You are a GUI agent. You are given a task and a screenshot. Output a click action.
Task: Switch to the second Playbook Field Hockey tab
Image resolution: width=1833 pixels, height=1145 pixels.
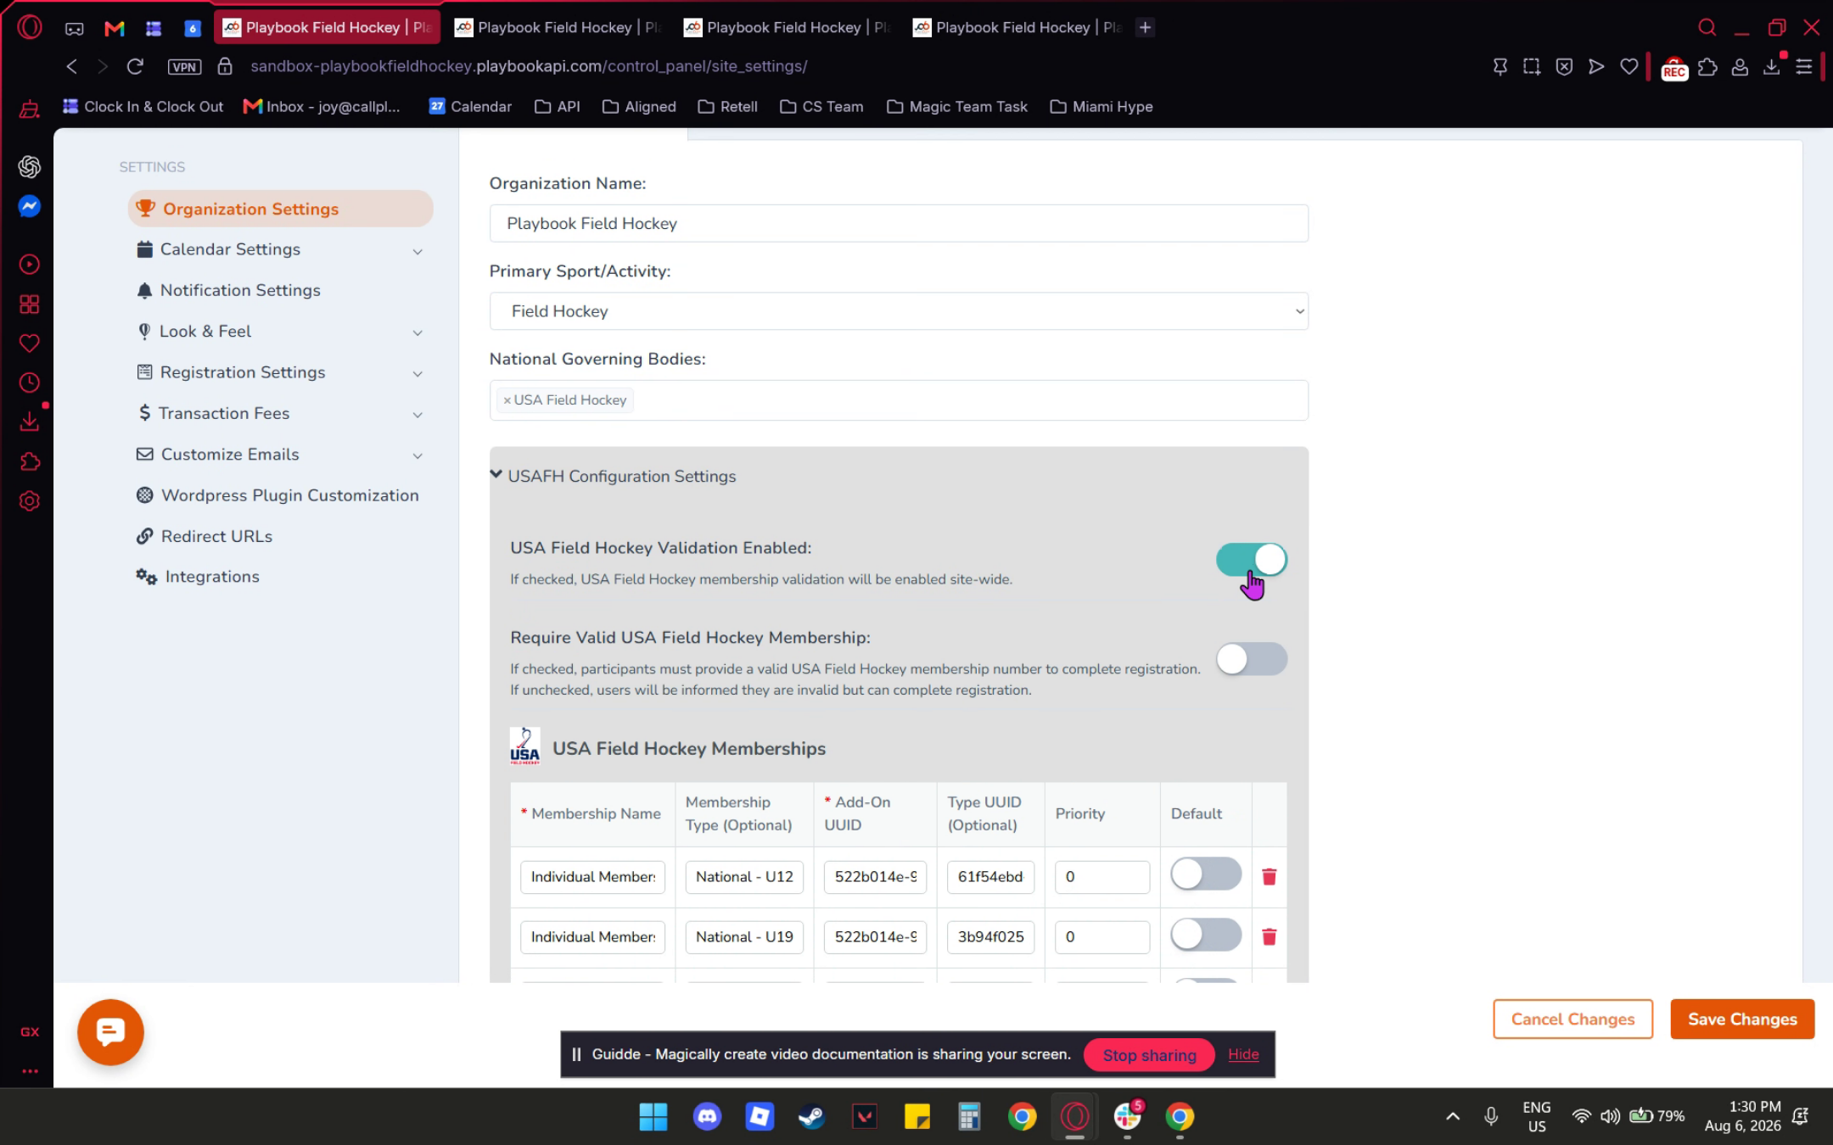tap(558, 27)
